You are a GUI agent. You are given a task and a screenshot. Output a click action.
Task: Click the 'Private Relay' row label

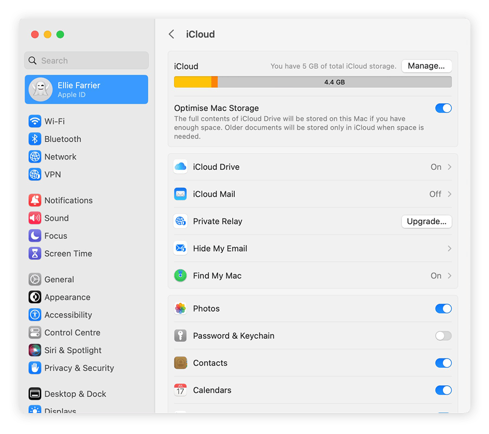218,221
